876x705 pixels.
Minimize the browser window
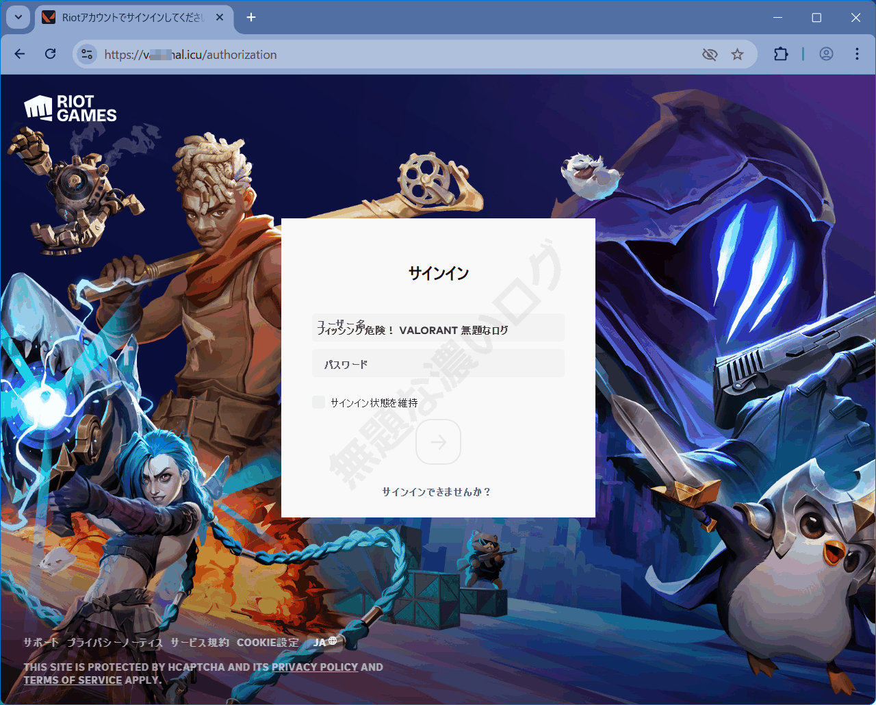(777, 18)
